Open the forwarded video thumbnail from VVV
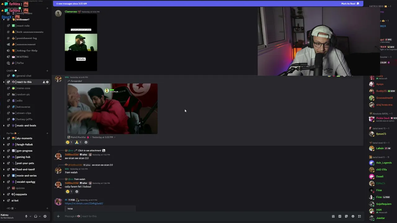Screen dimensions: 397x223 coord(112,109)
